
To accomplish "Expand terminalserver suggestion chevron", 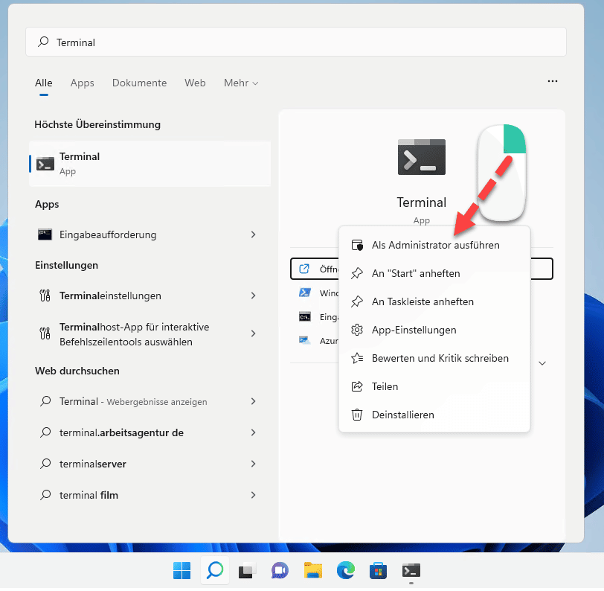I will [x=253, y=464].
